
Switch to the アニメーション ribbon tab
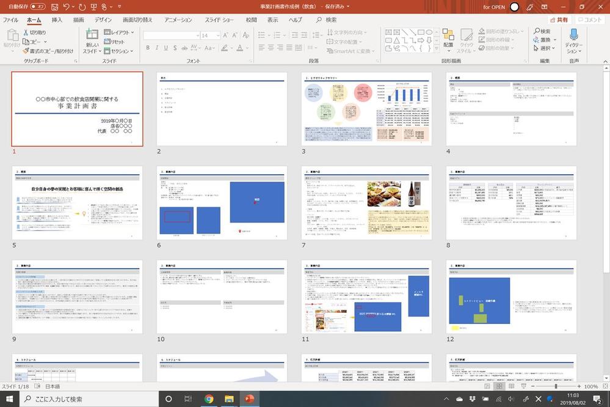(178, 20)
